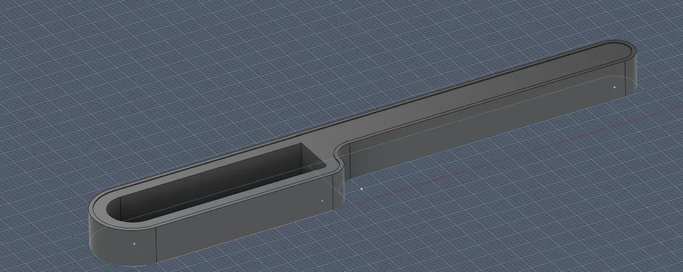
Task: Click the white sketch point on the head's rounded end
Action: [134, 244]
